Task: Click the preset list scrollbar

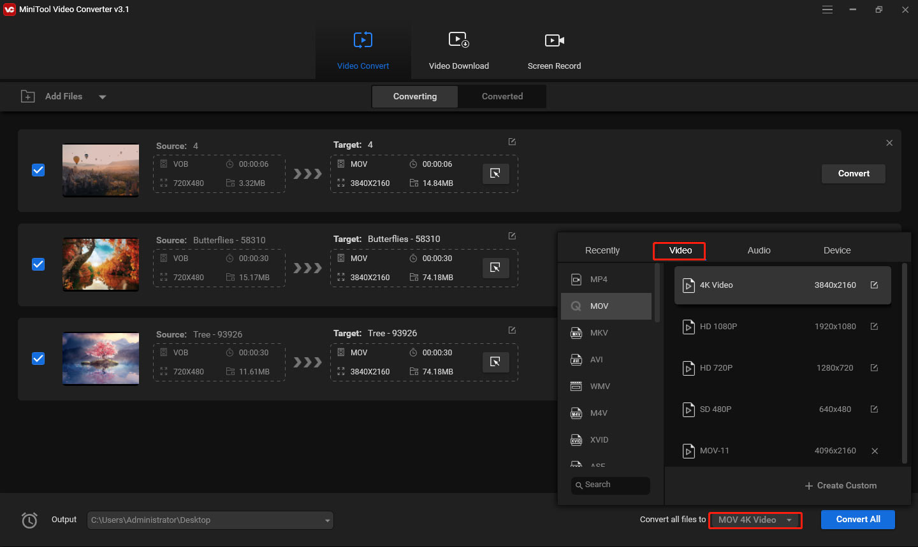Action: click(x=905, y=364)
